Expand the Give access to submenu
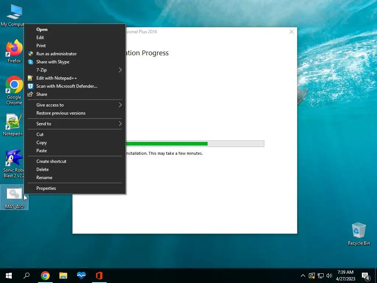The image size is (377, 283). tap(75, 105)
